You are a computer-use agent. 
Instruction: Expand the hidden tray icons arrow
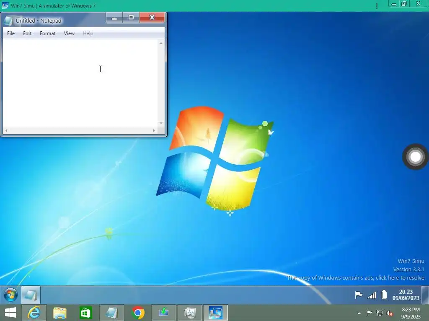(359, 313)
